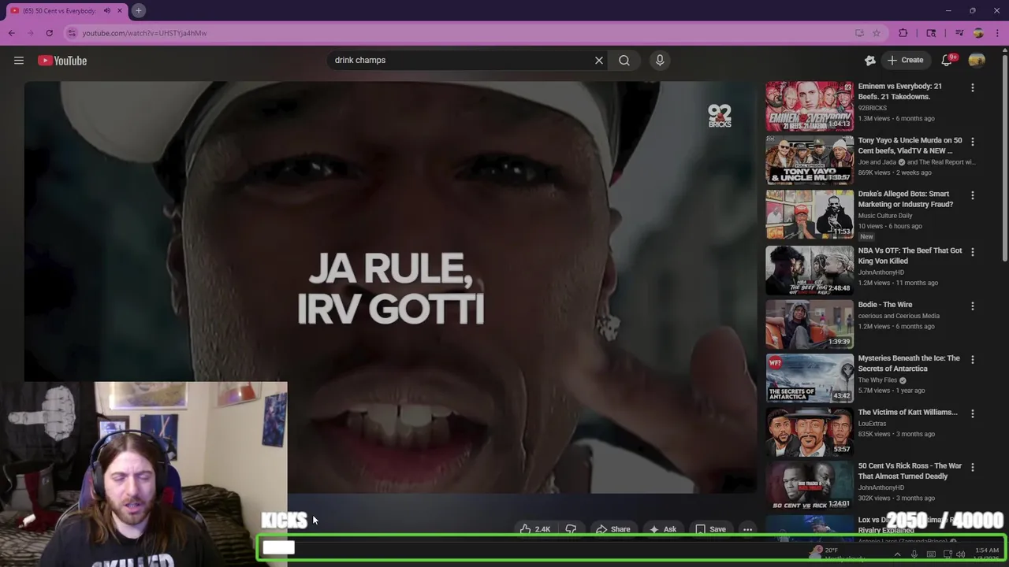
Task: Open 'Tony Yayo & Uncle Murda' thumbnail
Action: point(810,160)
